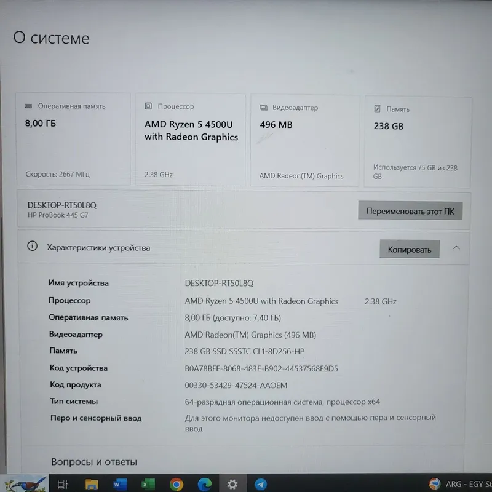Click the Имя устройства label
This screenshot has height=492, width=492.
79,283
